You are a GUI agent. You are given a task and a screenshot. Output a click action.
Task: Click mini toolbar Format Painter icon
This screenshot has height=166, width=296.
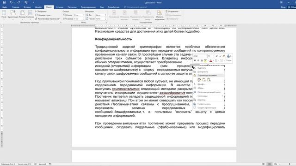(224, 56)
